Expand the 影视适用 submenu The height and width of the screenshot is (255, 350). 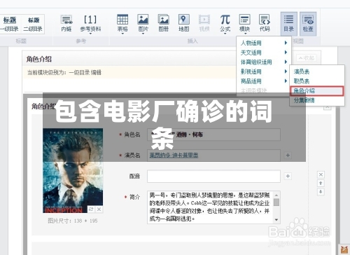(264, 71)
